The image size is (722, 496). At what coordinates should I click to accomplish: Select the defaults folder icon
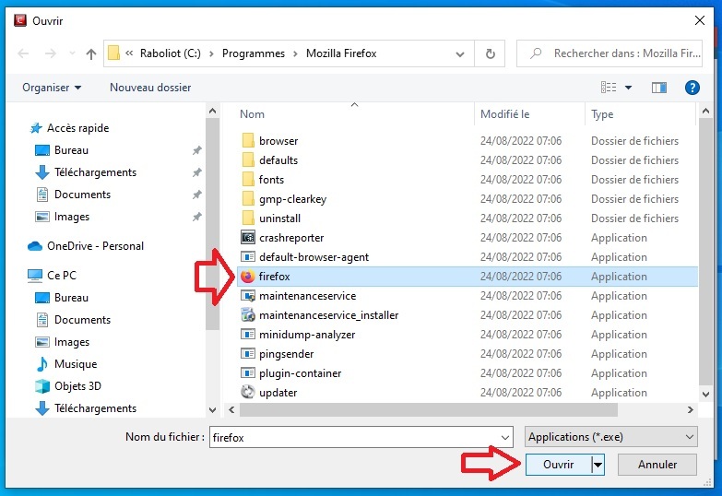tap(248, 159)
